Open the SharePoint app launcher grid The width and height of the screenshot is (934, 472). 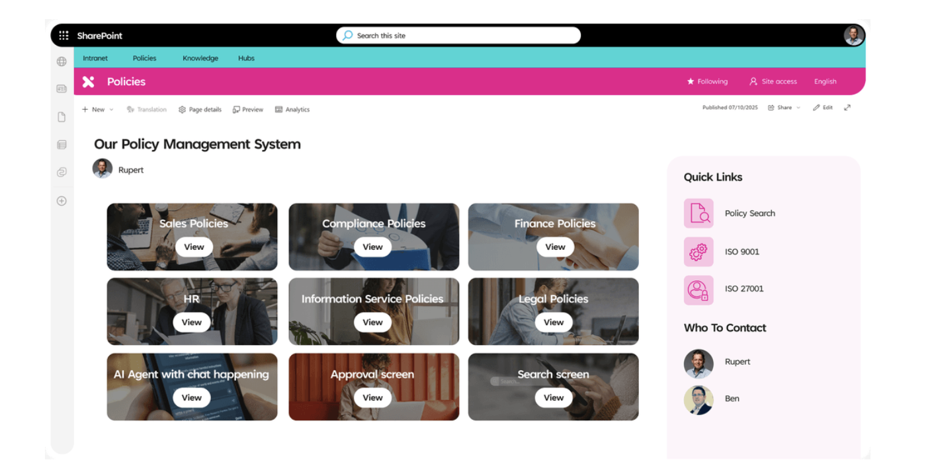click(x=64, y=36)
